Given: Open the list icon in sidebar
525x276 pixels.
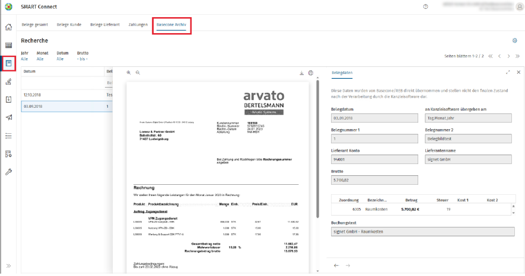Looking at the screenshot, I should (x=9, y=135).
